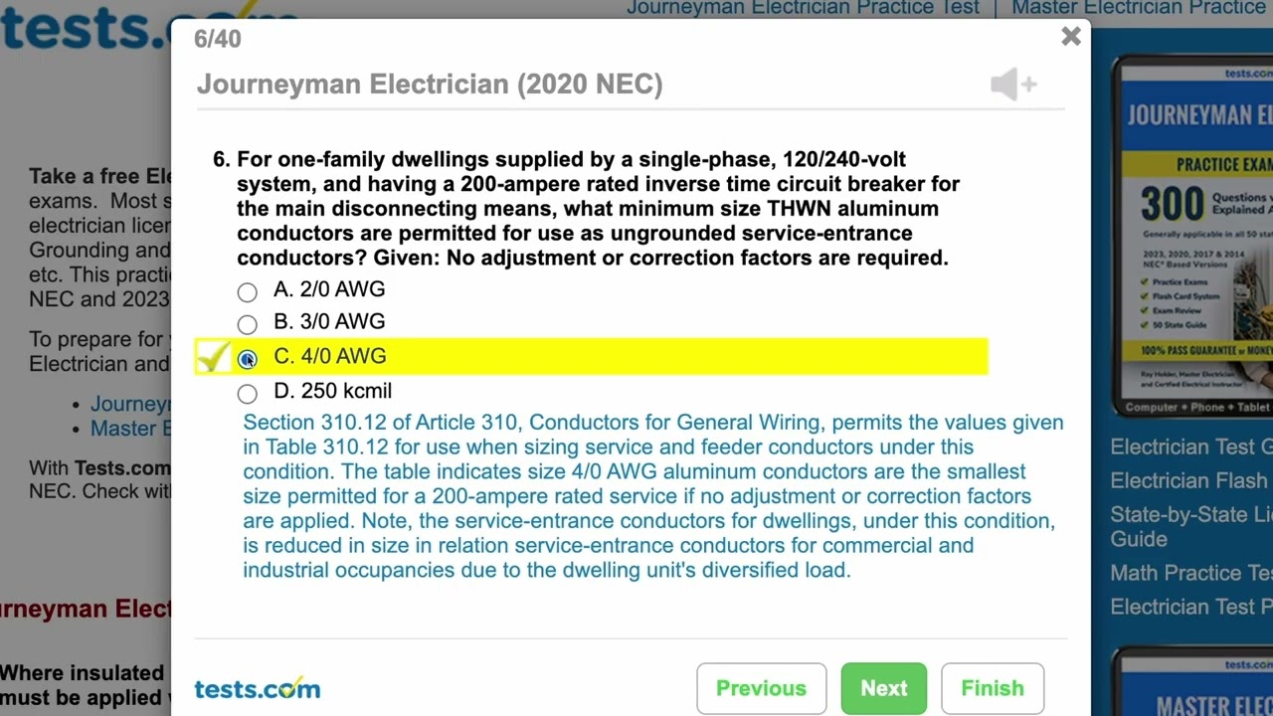Select answer B. 3/0 AWG
This screenshot has height=716, width=1273.
coord(248,324)
